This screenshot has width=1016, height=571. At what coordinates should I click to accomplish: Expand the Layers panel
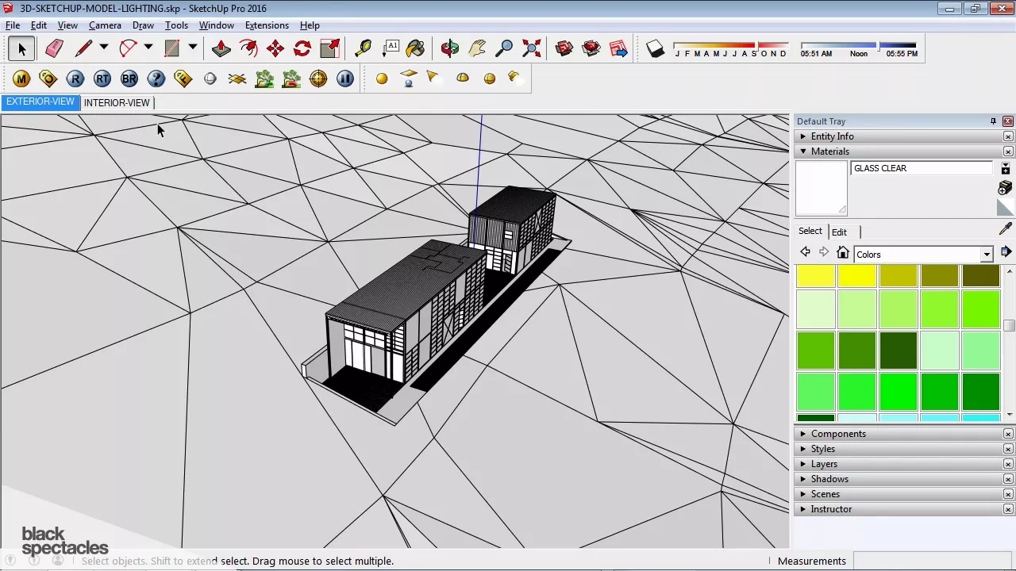tap(803, 464)
